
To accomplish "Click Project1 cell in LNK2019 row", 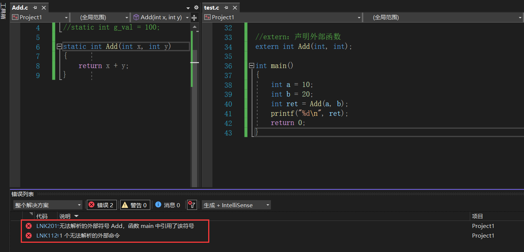I will pyautogui.click(x=483, y=226).
